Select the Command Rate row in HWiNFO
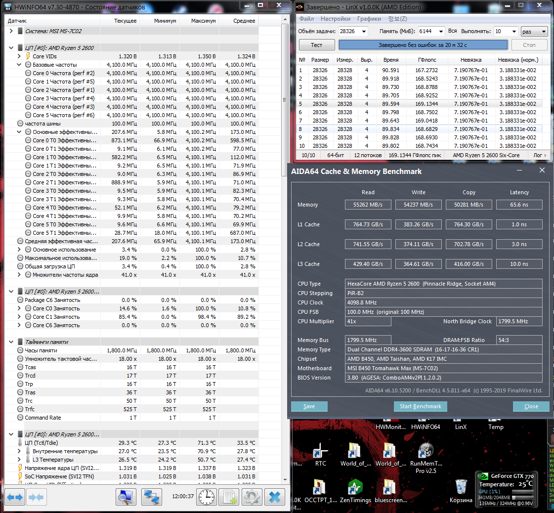The image size is (554, 513). pyautogui.click(x=131, y=418)
